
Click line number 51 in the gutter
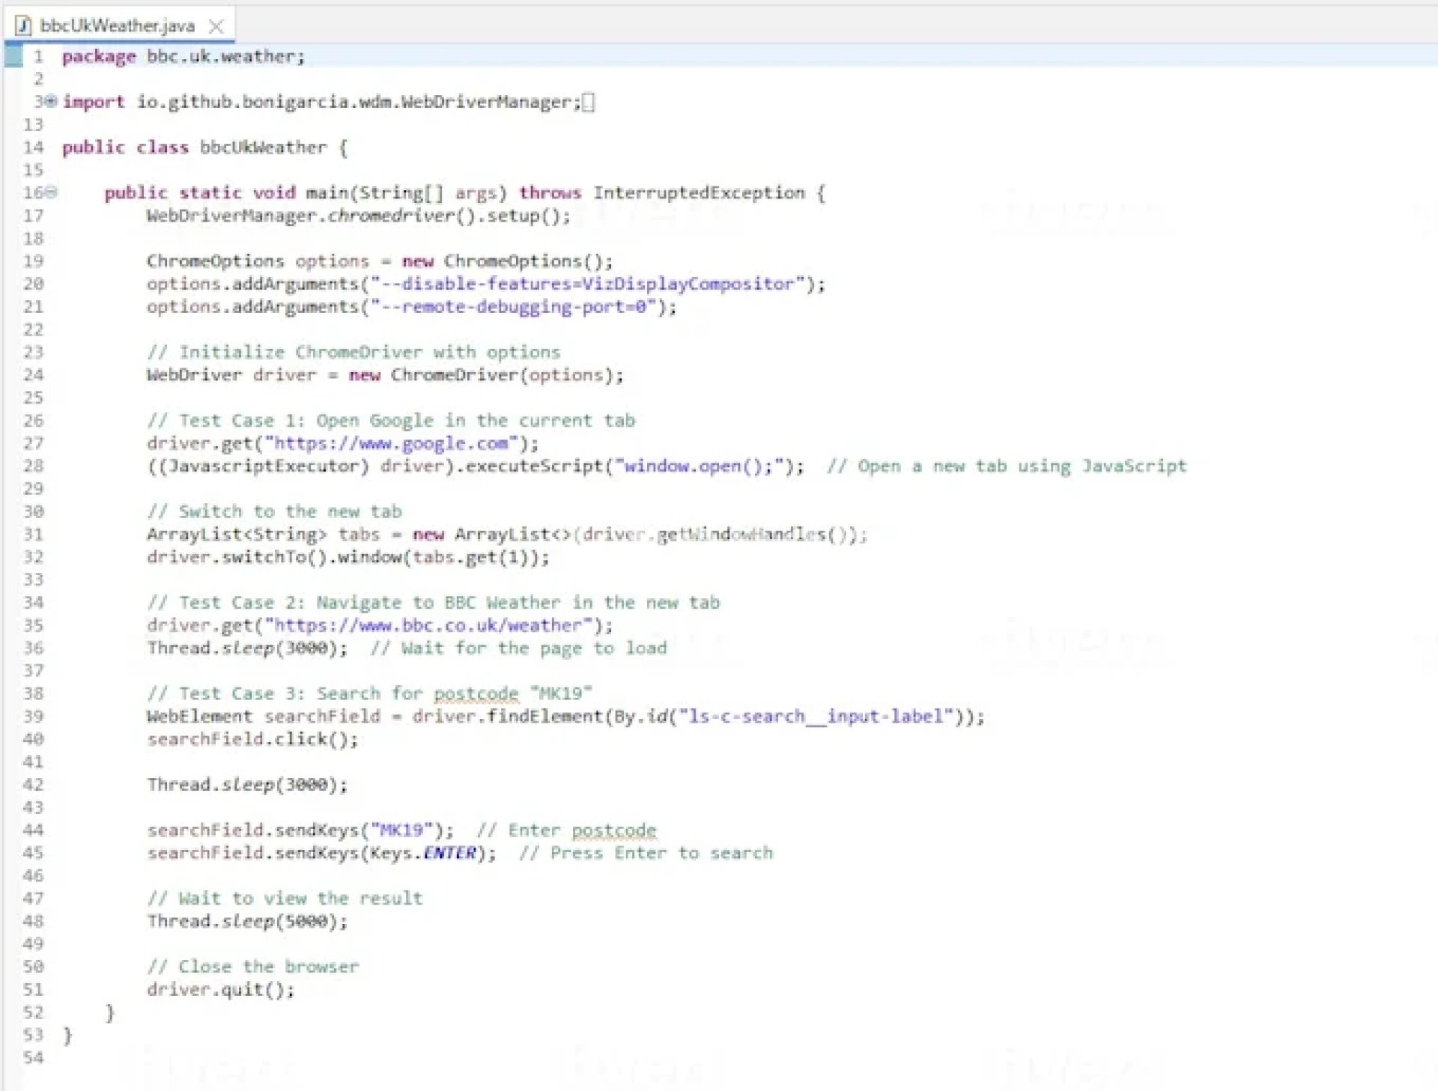[x=33, y=990]
